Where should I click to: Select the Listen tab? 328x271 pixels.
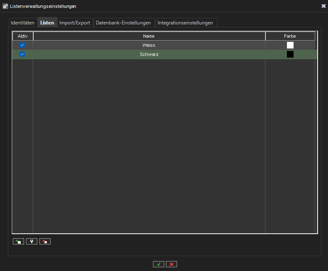pos(47,23)
